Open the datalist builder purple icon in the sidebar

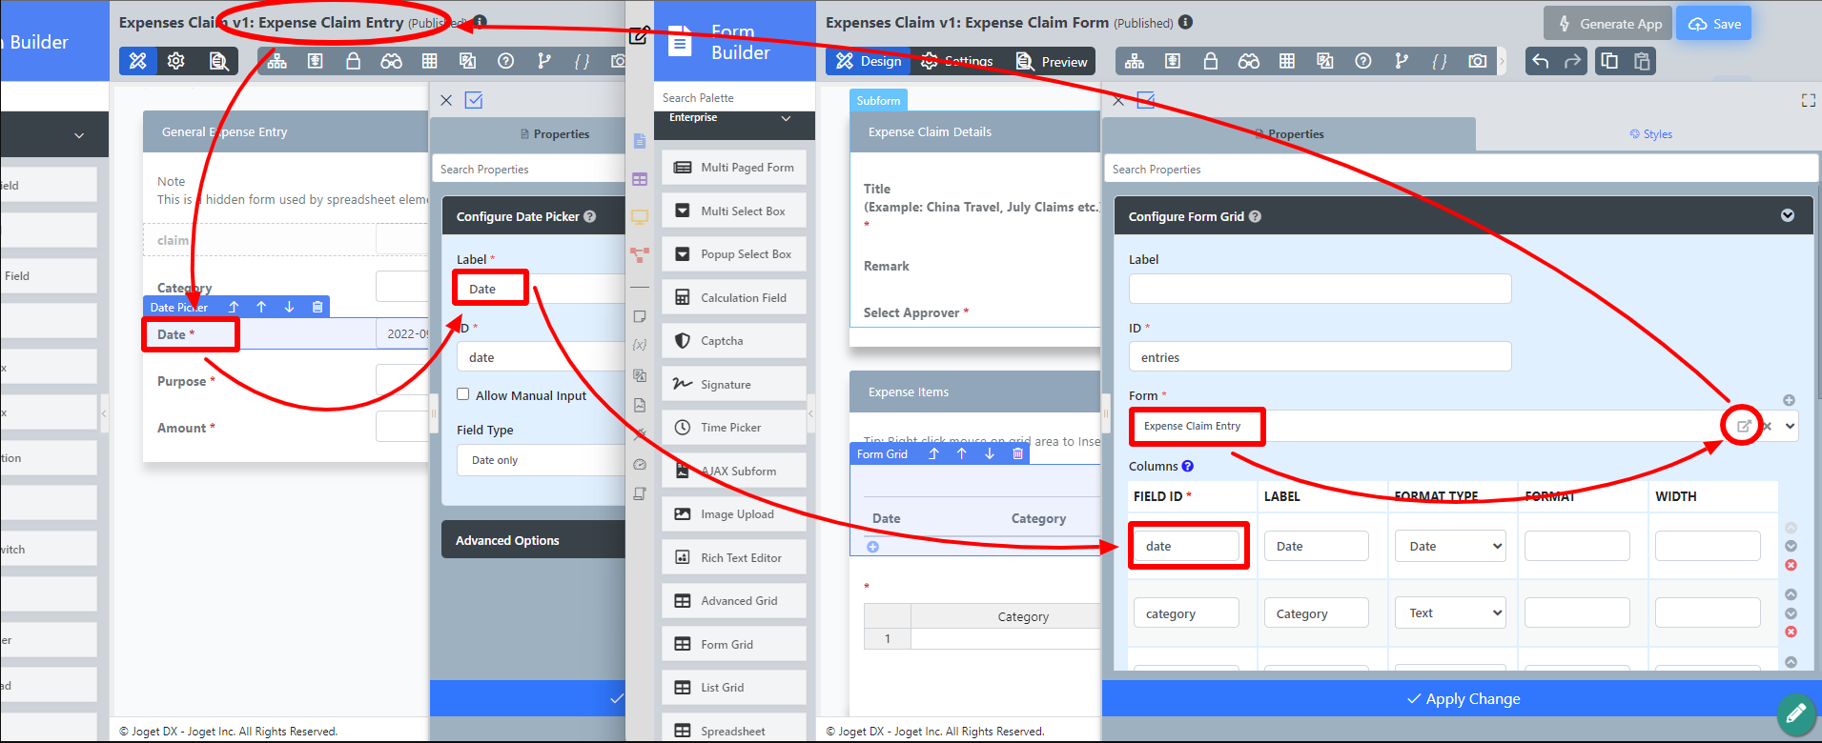click(x=640, y=179)
